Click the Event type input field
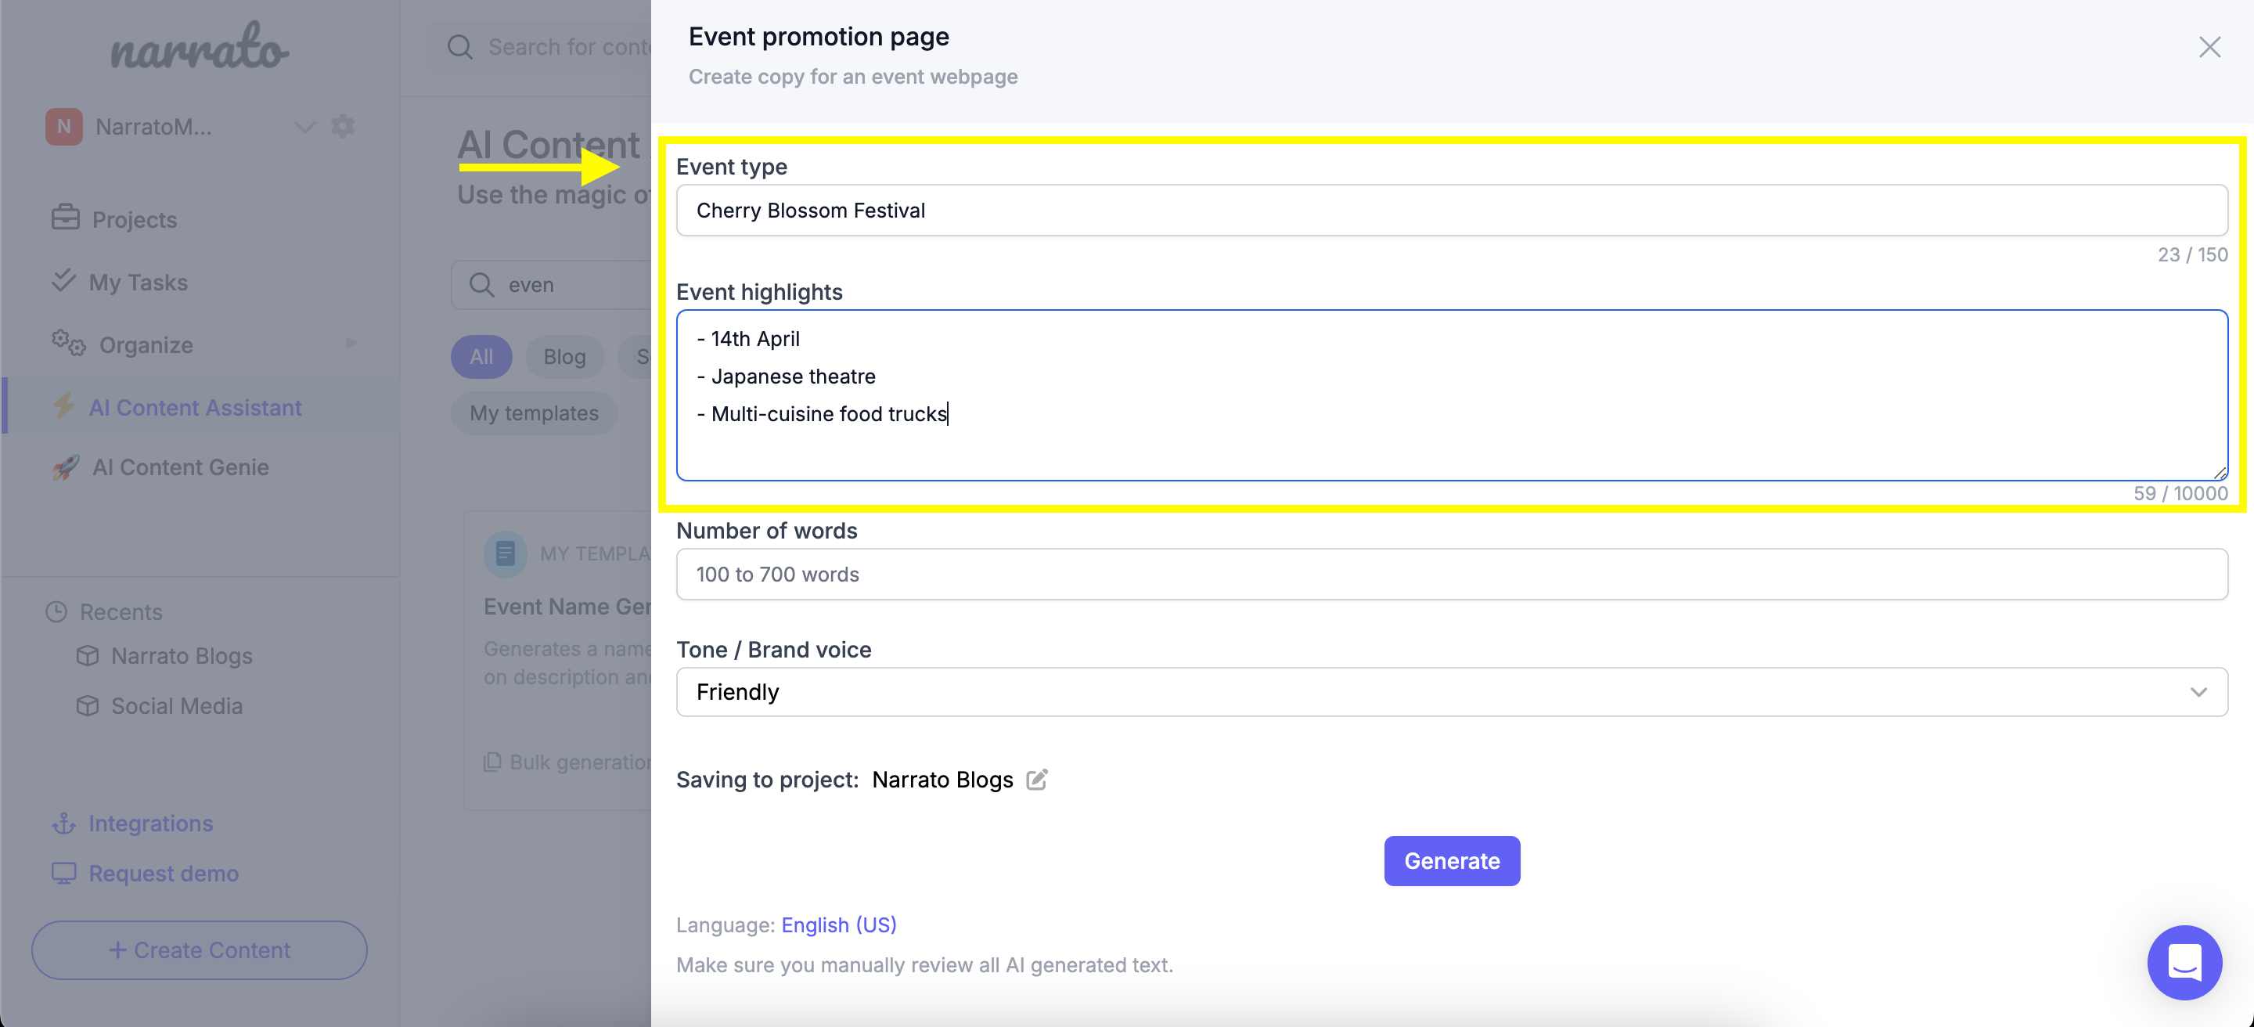The width and height of the screenshot is (2254, 1027). click(1452, 210)
